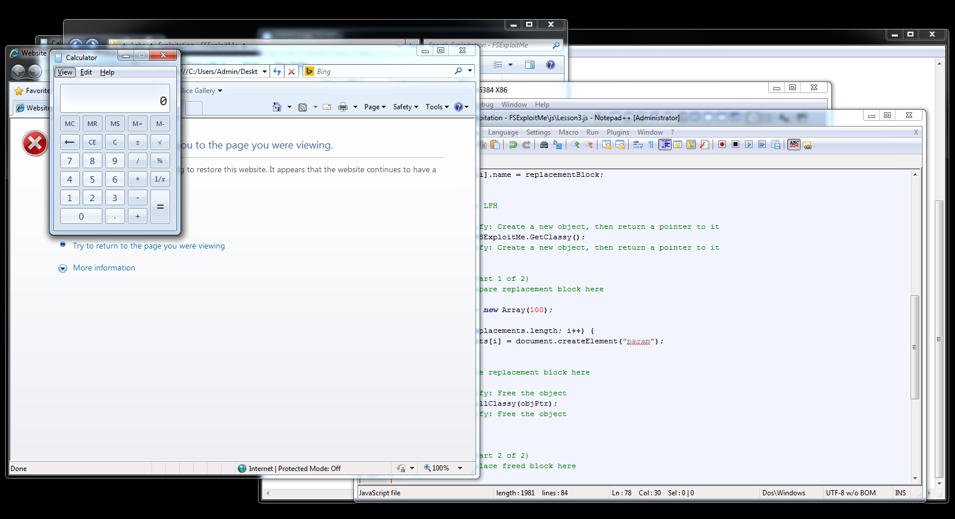Open dropdown arrow next to Print icon
The width and height of the screenshot is (955, 519).
(x=355, y=107)
